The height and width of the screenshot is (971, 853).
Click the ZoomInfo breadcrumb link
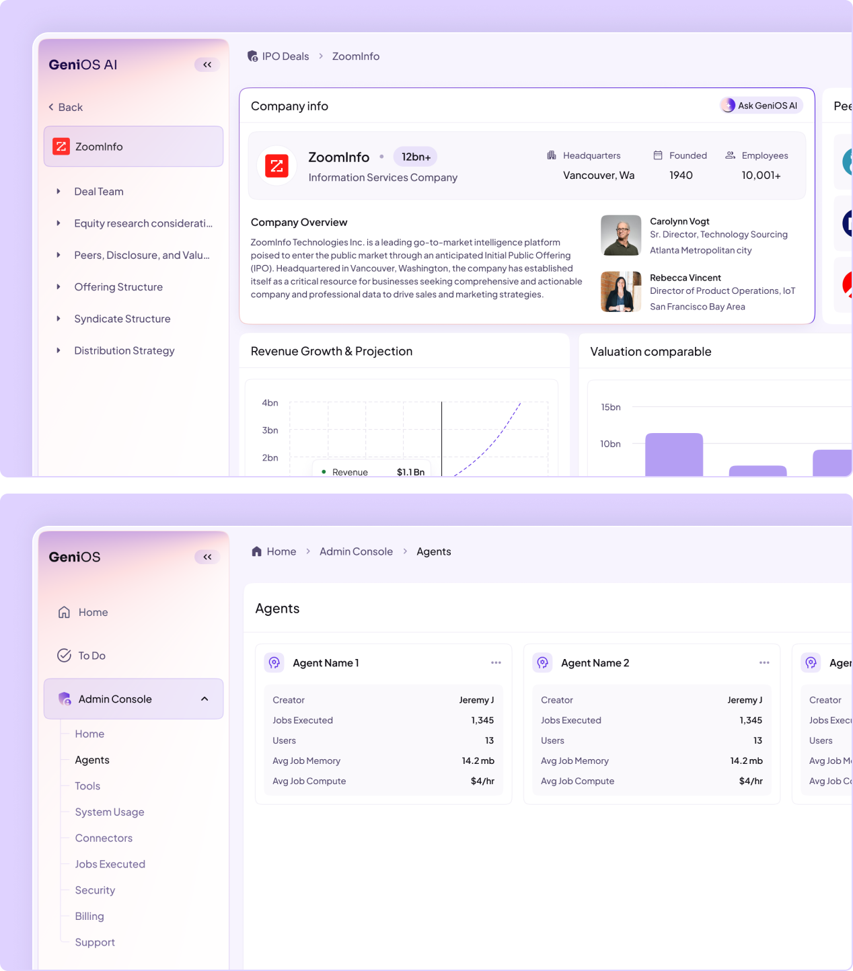coord(356,56)
